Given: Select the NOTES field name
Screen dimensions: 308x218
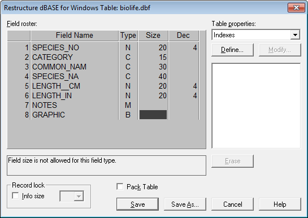Looking at the screenshot, I should pos(45,105).
